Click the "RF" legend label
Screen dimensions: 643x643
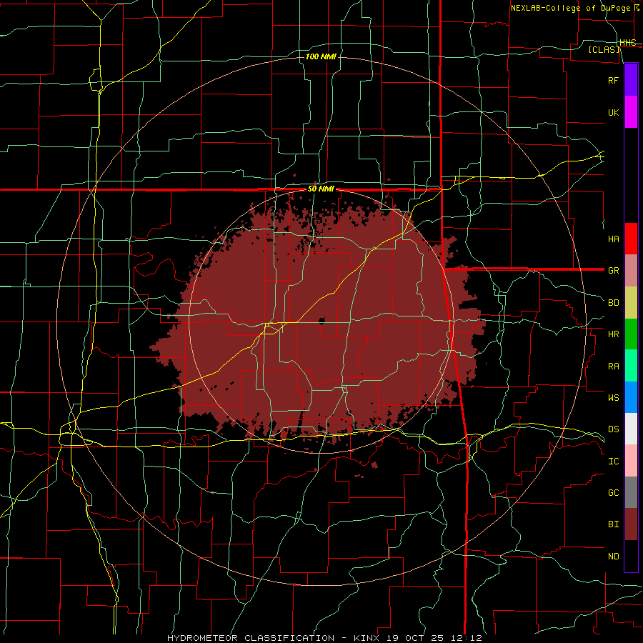pyautogui.click(x=614, y=80)
